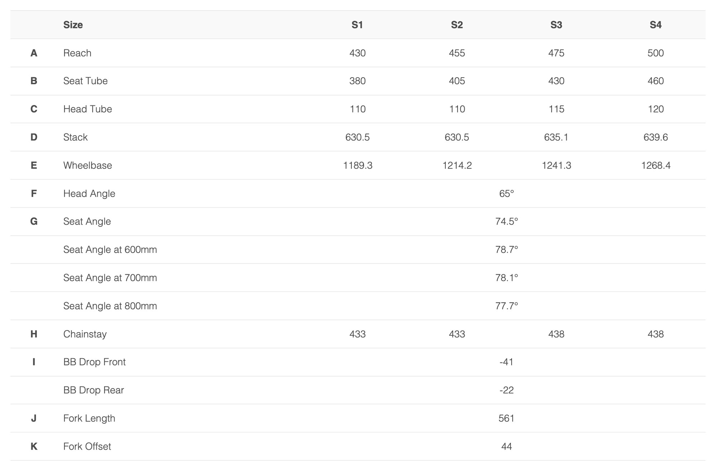This screenshot has width=716, height=471.
Task: Click the 78.1° seat angle value
Action: tap(507, 278)
